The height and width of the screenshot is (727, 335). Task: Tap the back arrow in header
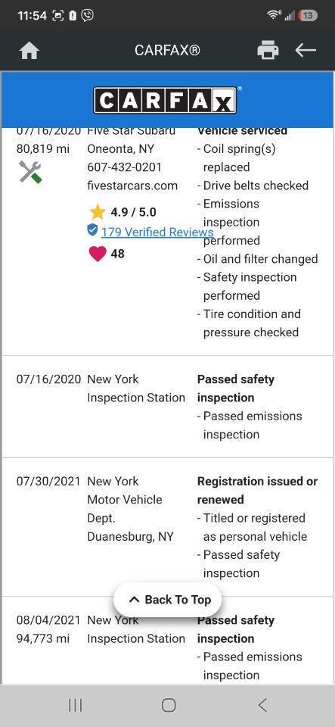click(x=306, y=50)
